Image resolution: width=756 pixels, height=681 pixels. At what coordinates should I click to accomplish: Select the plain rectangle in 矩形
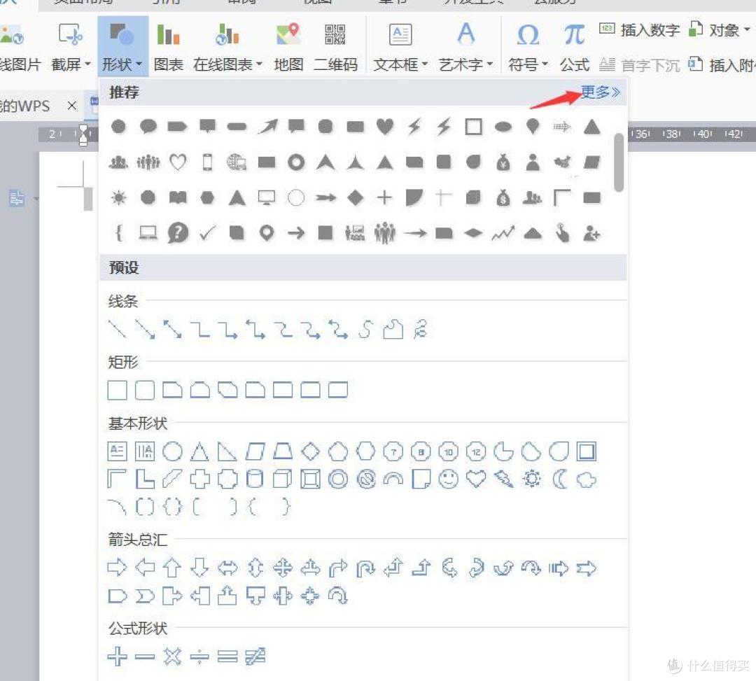[x=117, y=390]
